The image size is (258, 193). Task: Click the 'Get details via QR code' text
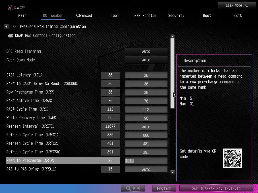pos(198,154)
